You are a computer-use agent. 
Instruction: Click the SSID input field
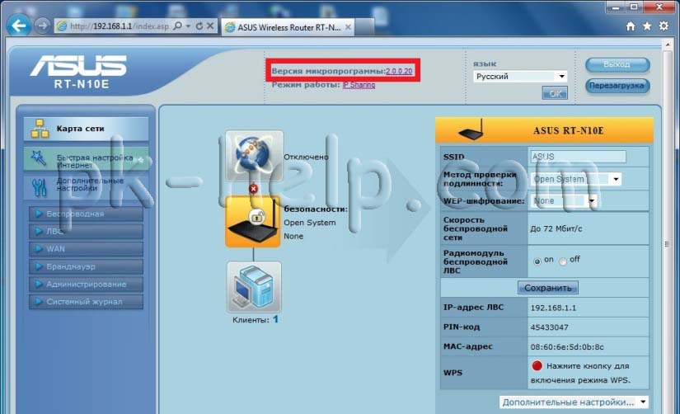pyautogui.click(x=578, y=157)
